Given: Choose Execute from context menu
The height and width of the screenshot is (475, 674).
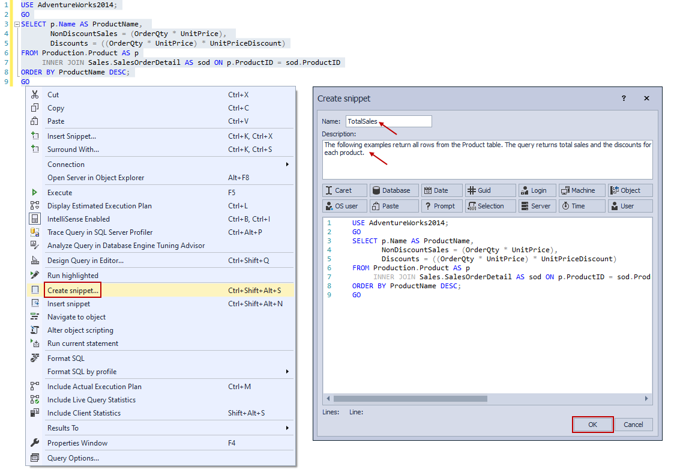Looking at the screenshot, I should pyautogui.click(x=161, y=193).
